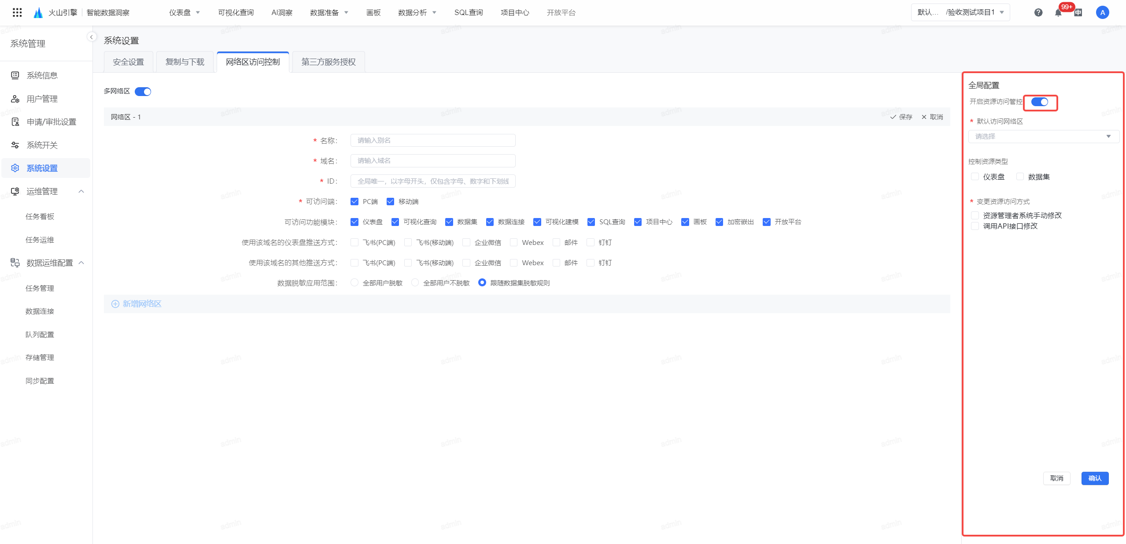1126x544 pixels.
Task: Click the 系统开关 sidebar icon
Action: click(x=15, y=145)
